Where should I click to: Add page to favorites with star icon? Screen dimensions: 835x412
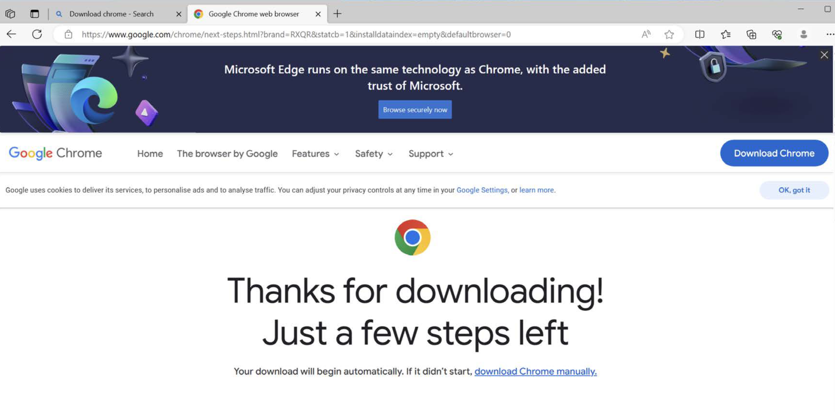(669, 34)
